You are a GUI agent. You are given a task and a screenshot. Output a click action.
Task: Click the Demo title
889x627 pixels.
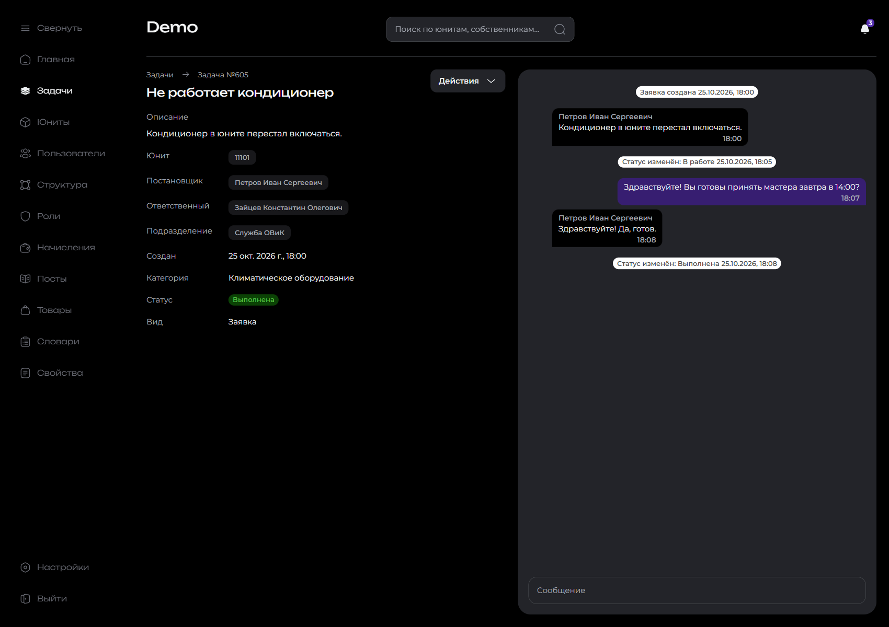click(172, 27)
